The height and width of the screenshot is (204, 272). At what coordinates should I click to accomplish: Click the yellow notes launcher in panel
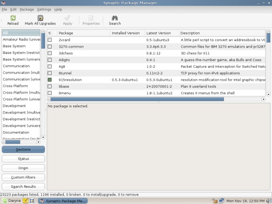25,201
